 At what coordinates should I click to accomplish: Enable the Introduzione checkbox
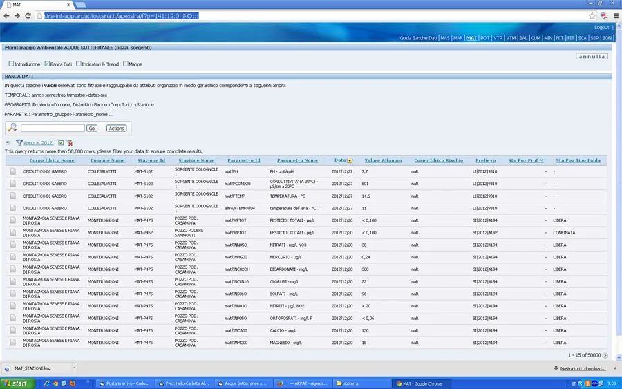pyautogui.click(x=11, y=64)
